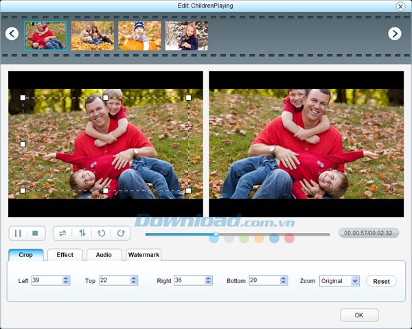Flip the video vertically
Screen dimensions: 412x329
(82, 233)
